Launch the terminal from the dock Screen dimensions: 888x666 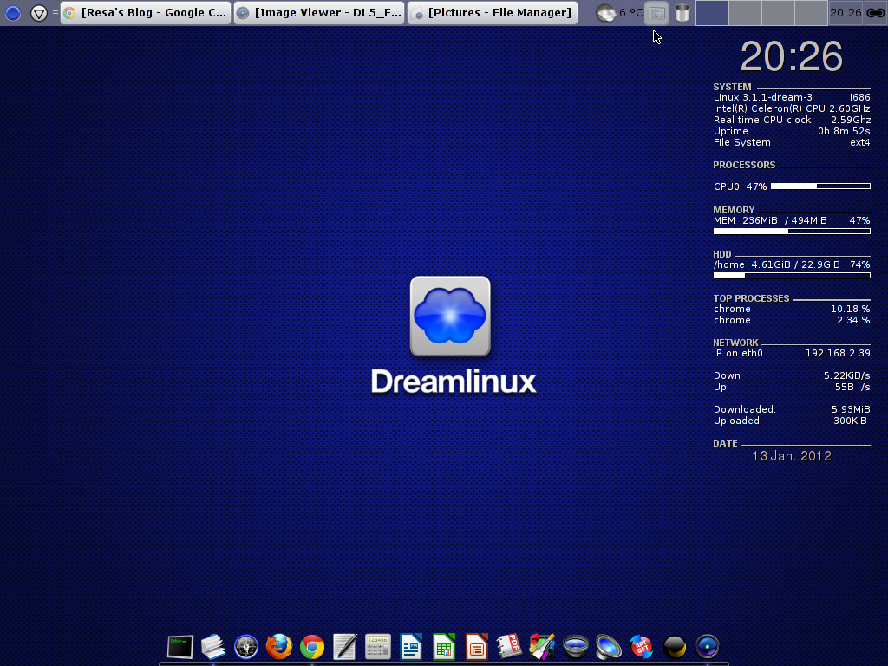pos(180,647)
